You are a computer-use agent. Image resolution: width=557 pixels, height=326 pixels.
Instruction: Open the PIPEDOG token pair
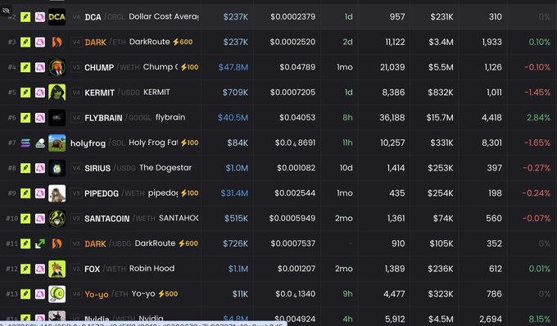click(115, 193)
